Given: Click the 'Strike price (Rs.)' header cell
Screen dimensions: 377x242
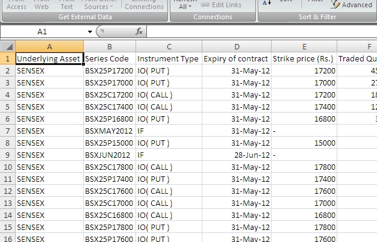Looking at the screenshot, I should pos(304,58).
